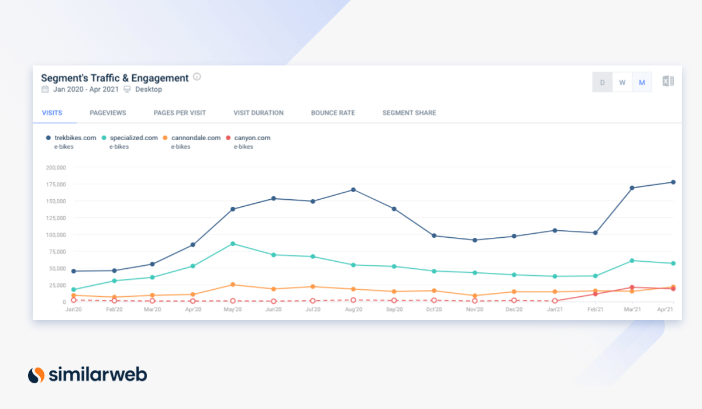View the Visit Duration tab
Screen dimensions: 702x409
[x=259, y=113]
